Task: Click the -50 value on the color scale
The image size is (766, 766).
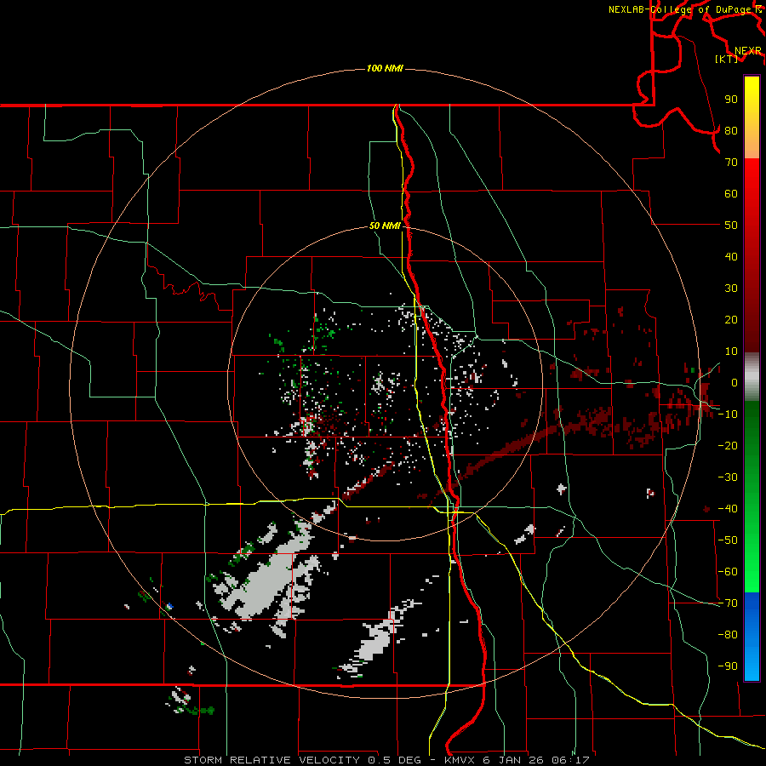Action: tap(729, 540)
